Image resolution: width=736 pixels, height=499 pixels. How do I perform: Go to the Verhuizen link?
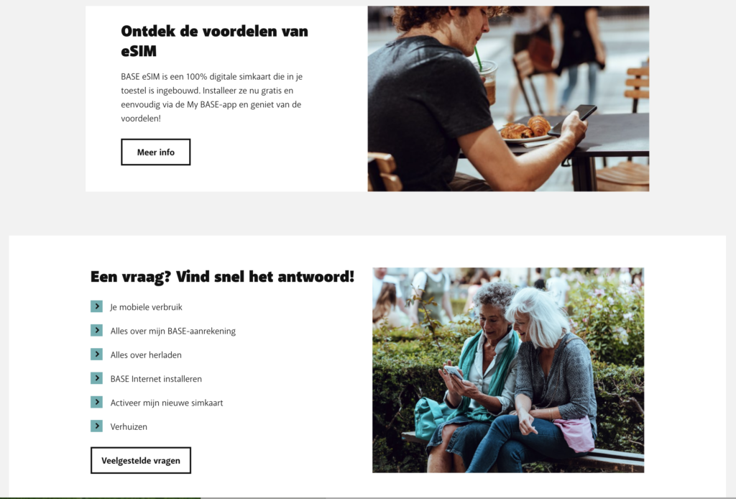(129, 426)
